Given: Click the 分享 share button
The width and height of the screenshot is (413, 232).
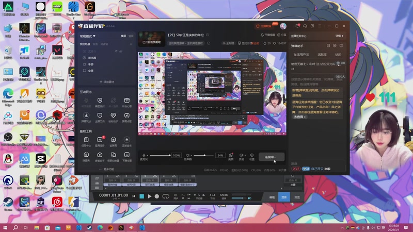Looking at the screenshot, I should pyautogui.click(x=282, y=35).
